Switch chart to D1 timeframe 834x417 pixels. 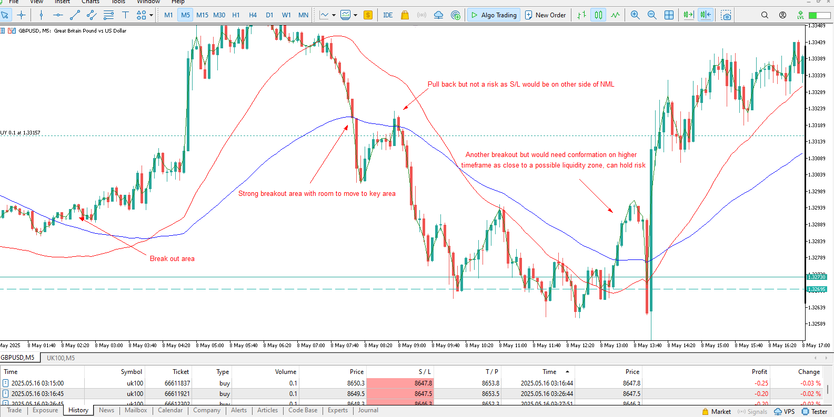point(269,15)
